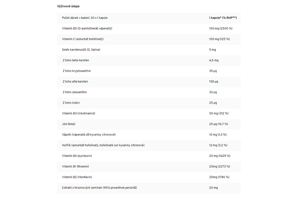Select the Vitamín B5 row label
The height and width of the screenshot is (197, 296).
coord(87,29)
